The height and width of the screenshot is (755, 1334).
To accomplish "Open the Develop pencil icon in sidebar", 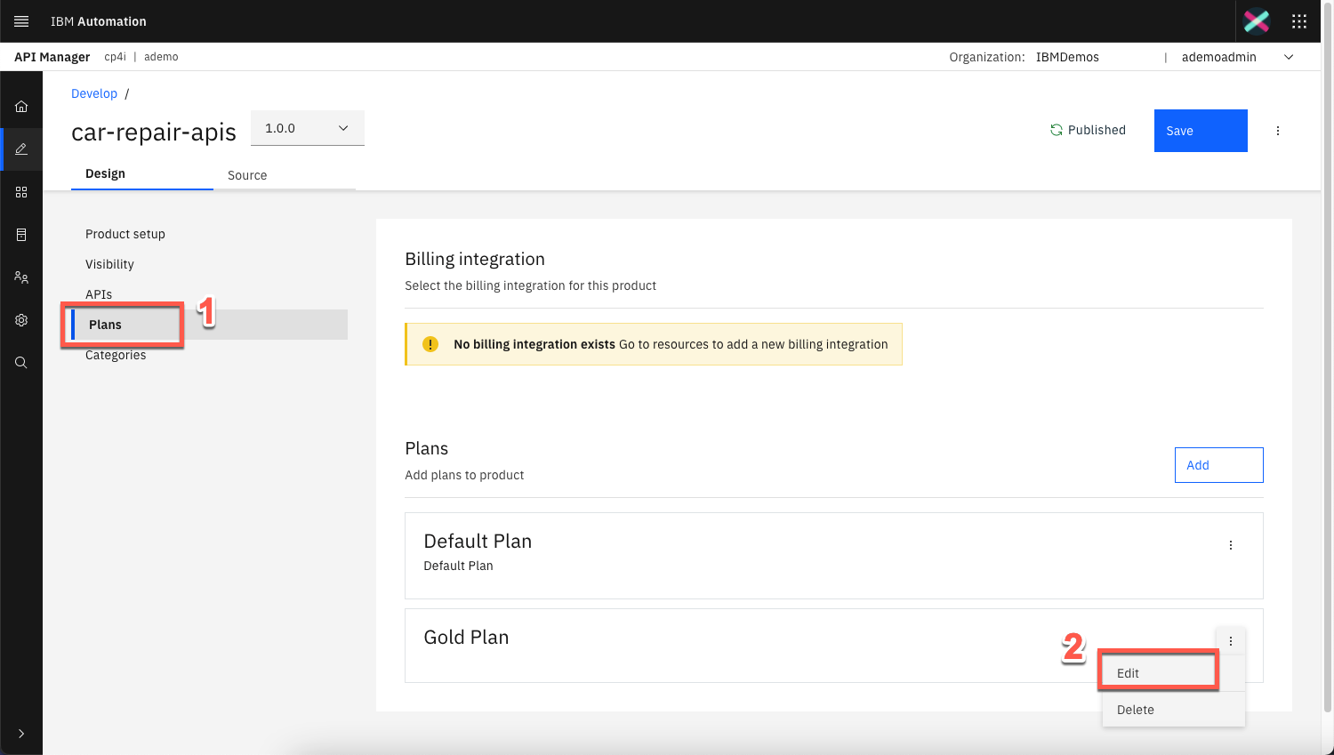I will [x=21, y=149].
